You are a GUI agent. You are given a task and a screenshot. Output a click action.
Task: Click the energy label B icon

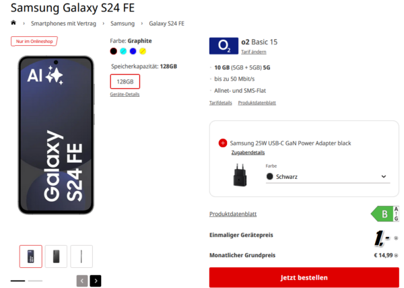click(384, 214)
